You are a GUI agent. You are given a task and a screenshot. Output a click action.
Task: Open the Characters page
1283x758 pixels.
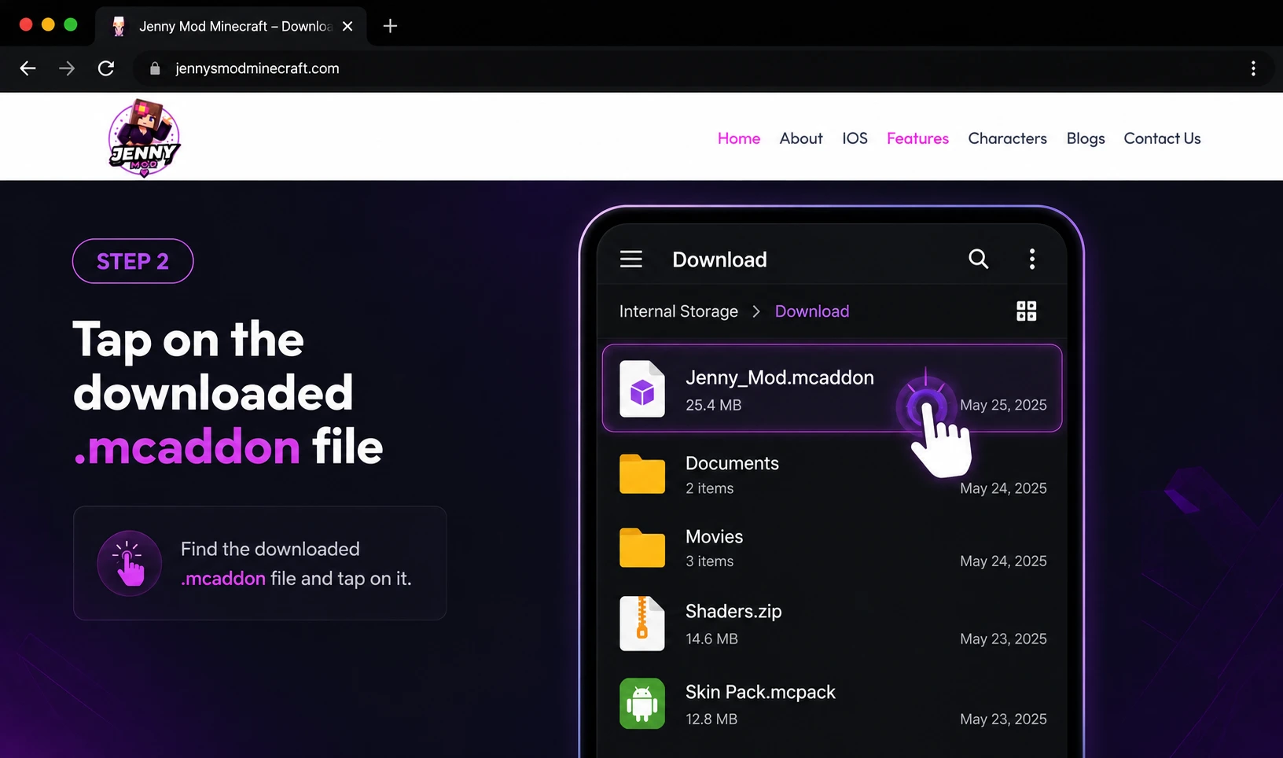pos(1008,138)
